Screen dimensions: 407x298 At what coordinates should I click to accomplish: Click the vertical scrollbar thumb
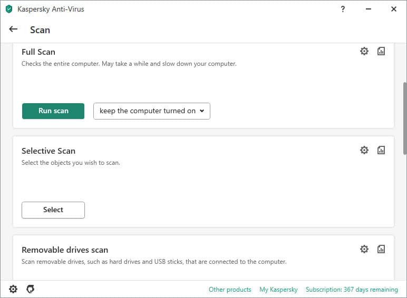click(x=405, y=118)
